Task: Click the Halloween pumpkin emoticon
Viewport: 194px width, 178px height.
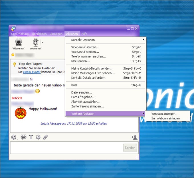Action: (21, 113)
